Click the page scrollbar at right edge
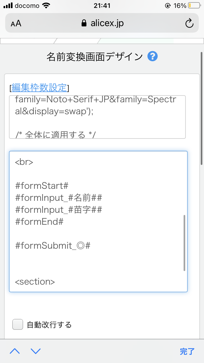The width and height of the screenshot is (204, 363). [202, 109]
